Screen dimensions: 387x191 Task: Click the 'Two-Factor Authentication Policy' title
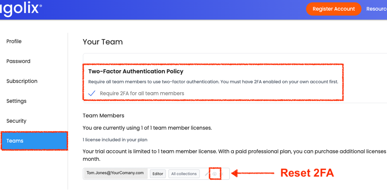click(x=136, y=71)
